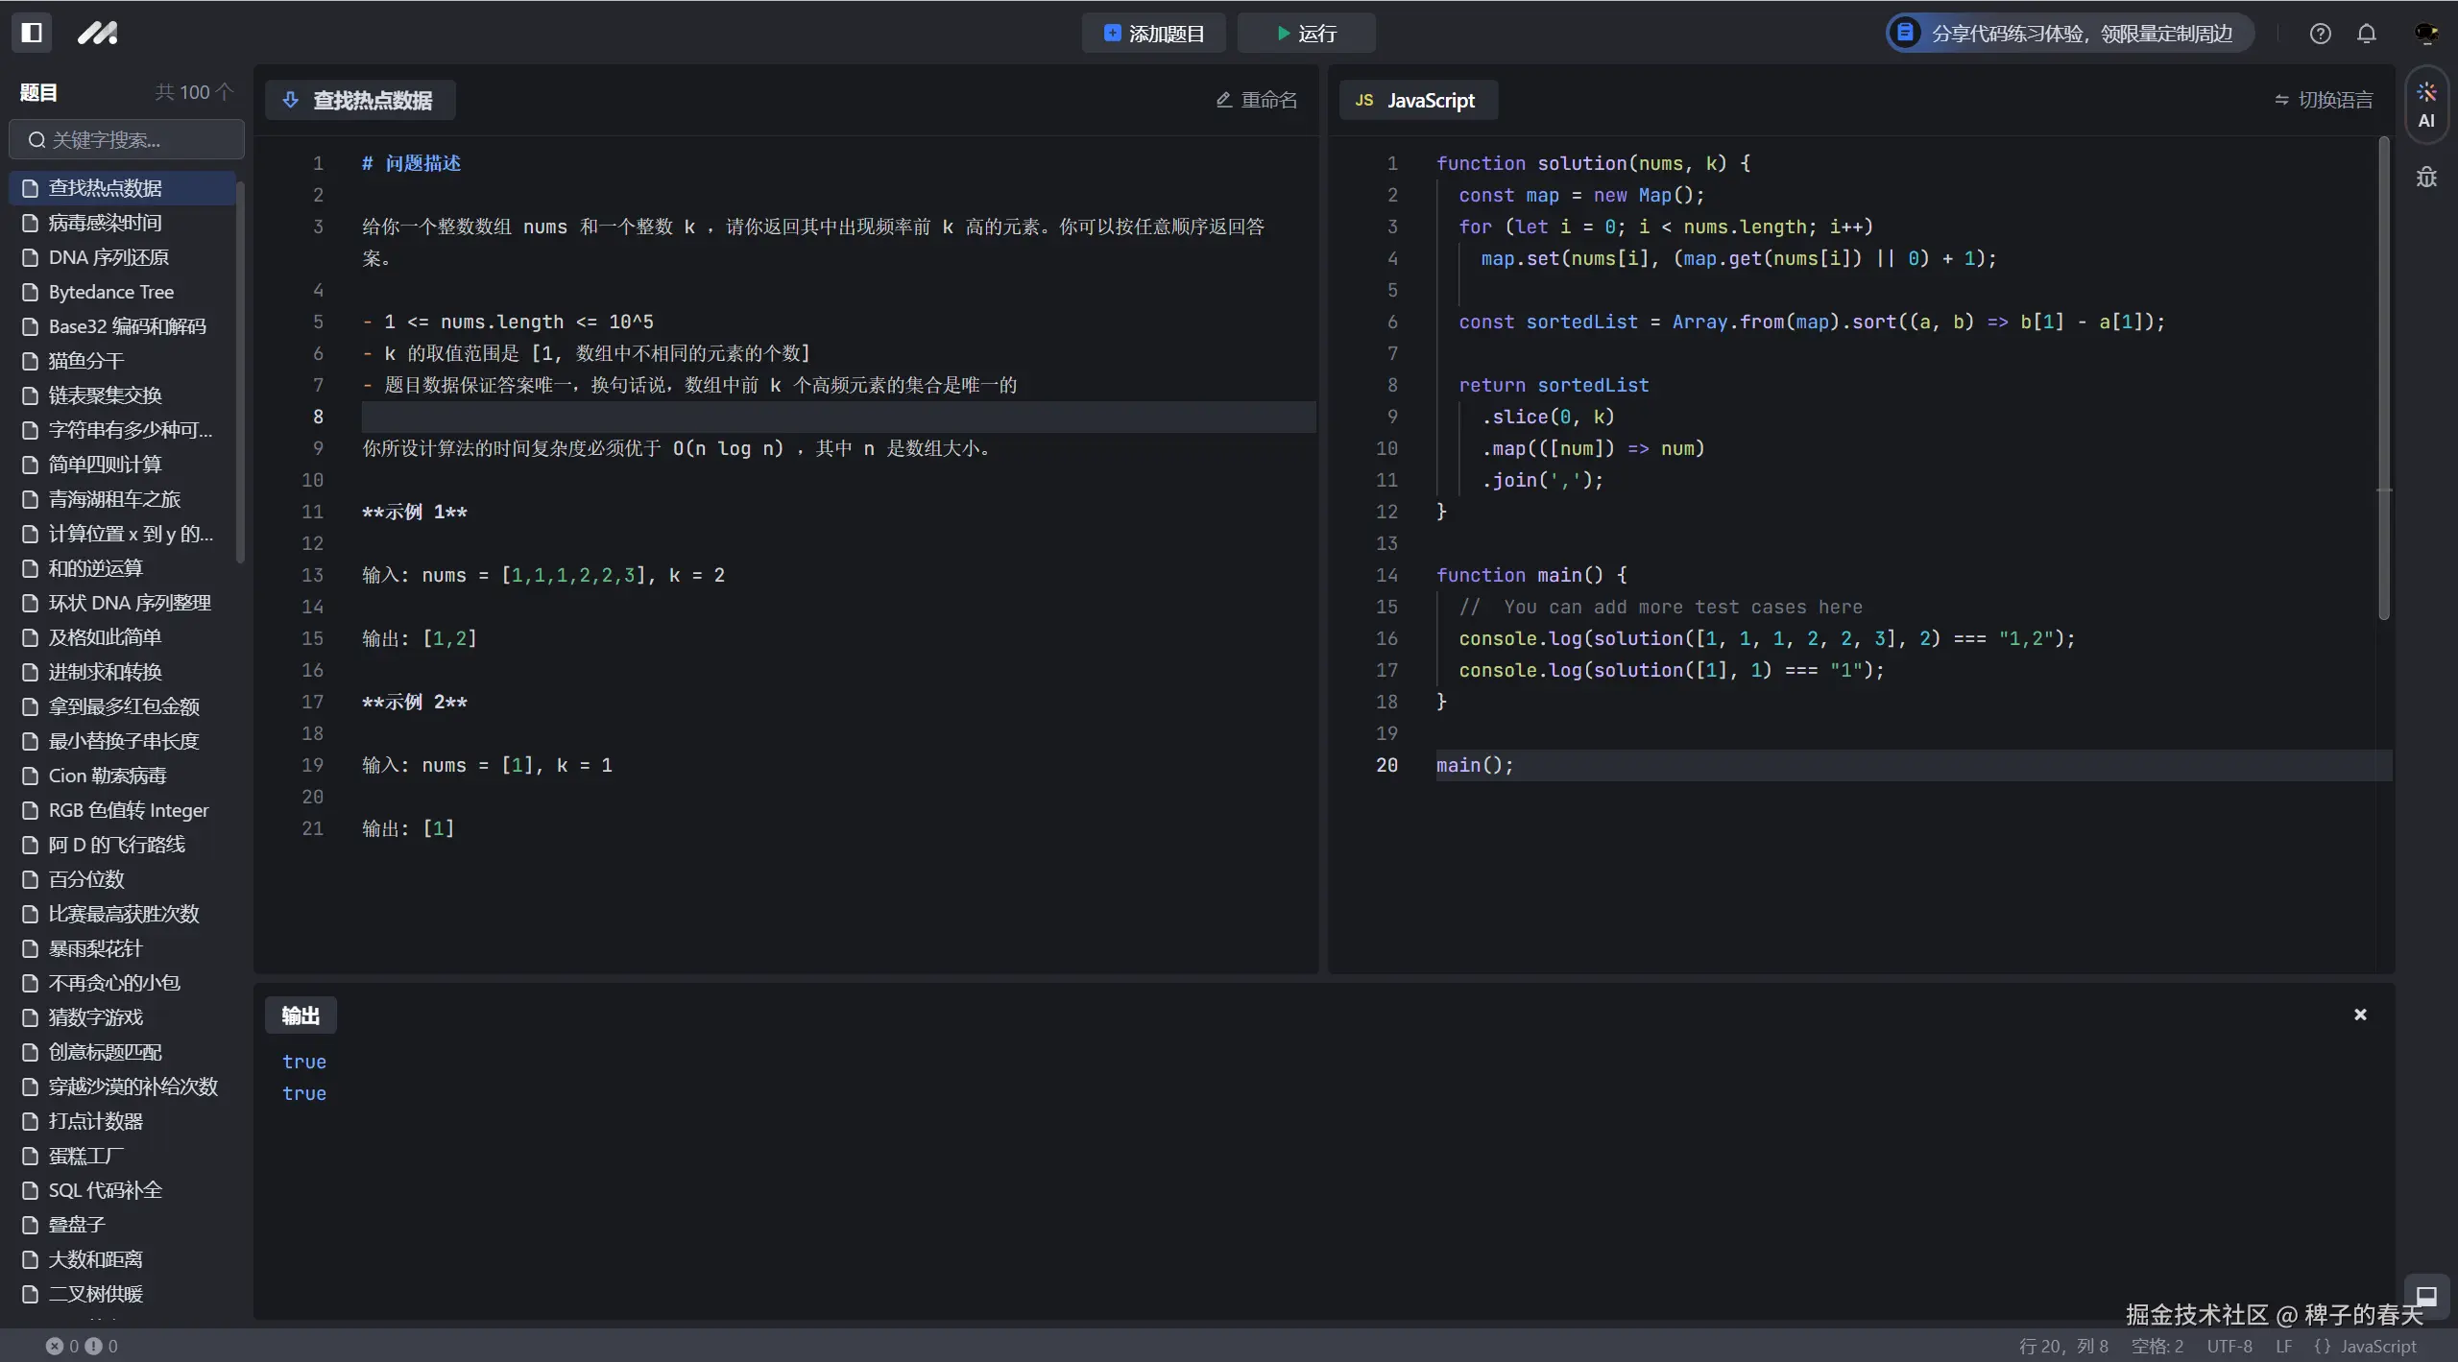
Task: Toggle the bottom output panel icon
Action: (2425, 1295)
